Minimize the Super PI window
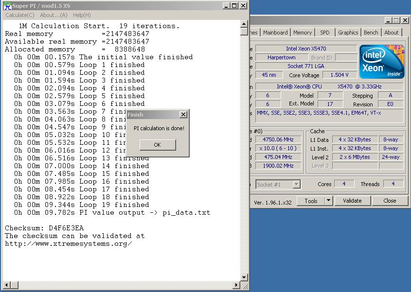This screenshot has width=411, height=292. click(x=227, y=5)
